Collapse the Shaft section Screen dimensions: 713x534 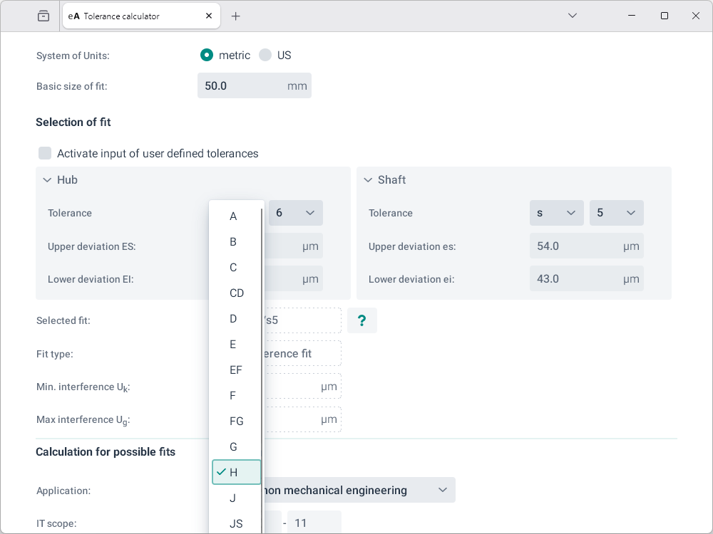pyautogui.click(x=368, y=180)
